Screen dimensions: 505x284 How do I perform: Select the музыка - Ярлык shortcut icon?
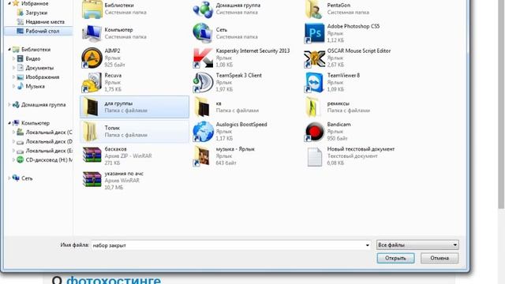coord(202,156)
